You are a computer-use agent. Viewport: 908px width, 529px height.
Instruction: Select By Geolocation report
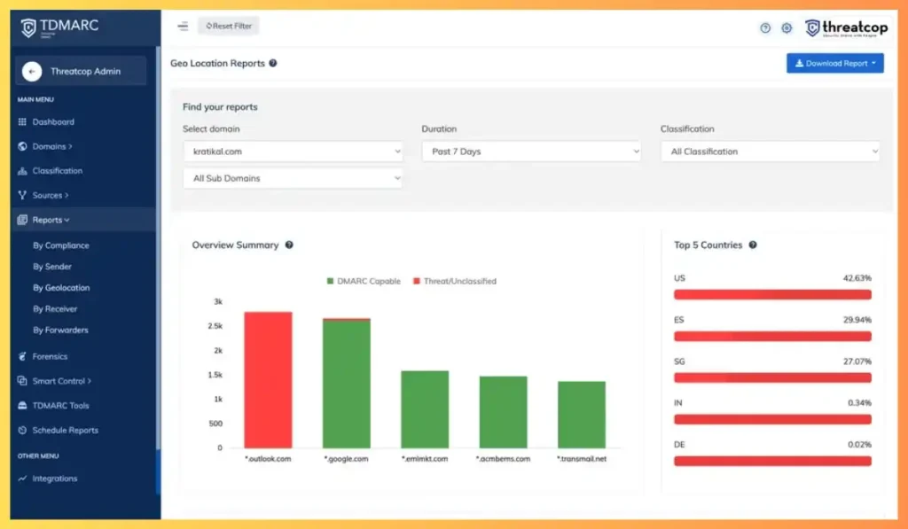(x=61, y=288)
